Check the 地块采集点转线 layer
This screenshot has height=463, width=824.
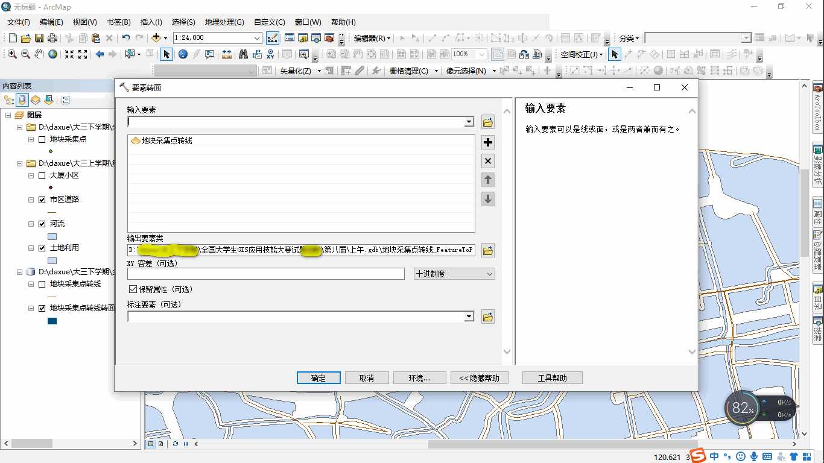pos(42,284)
